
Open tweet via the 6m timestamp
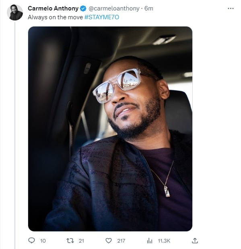pyautogui.click(x=149, y=8)
